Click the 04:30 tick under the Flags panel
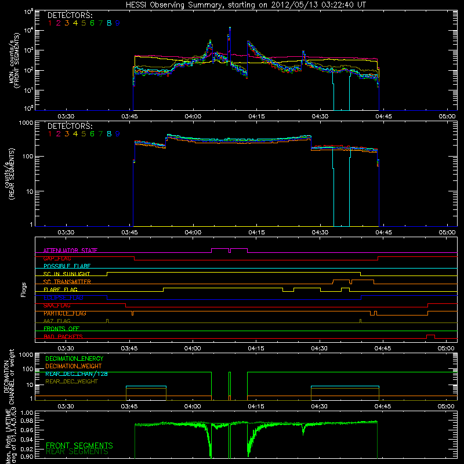Viewport: 464px width, 464px height. 320,349
